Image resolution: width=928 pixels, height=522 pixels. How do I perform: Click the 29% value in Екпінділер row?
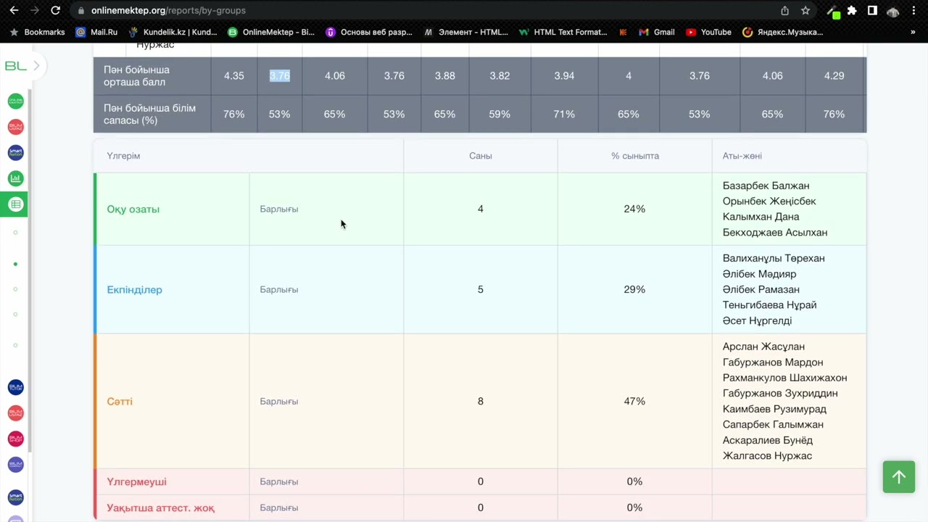[634, 289]
